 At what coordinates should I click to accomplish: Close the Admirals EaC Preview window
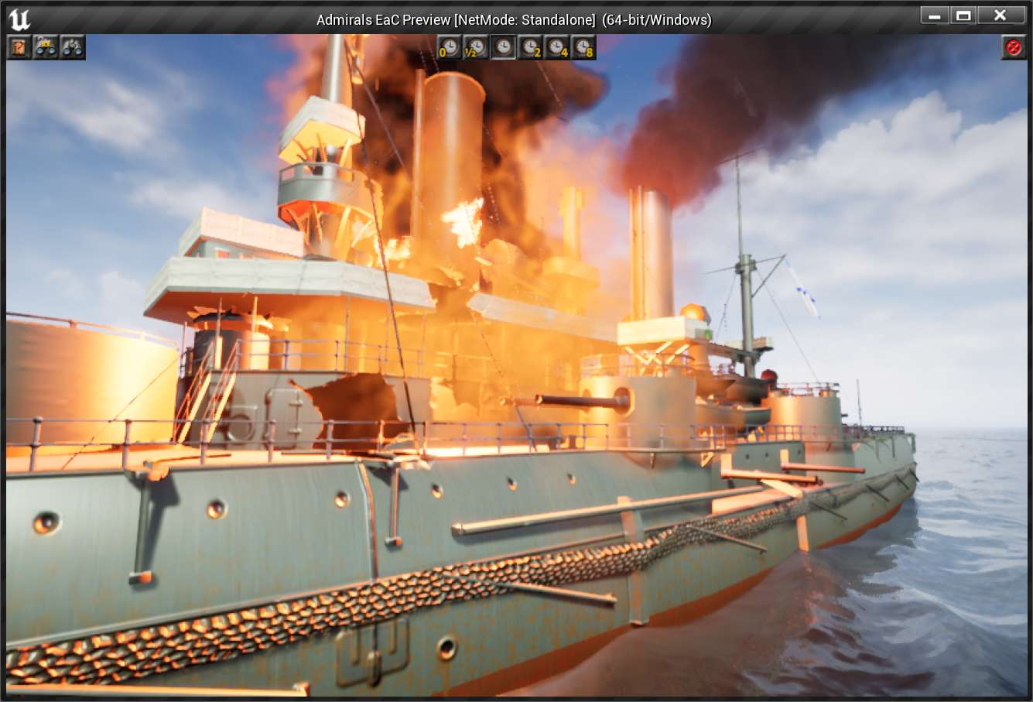[x=1000, y=15]
